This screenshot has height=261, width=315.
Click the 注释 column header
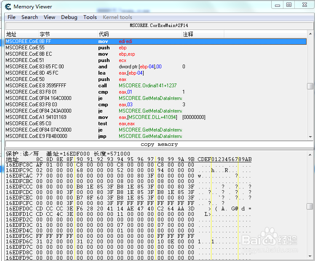(x=203, y=34)
